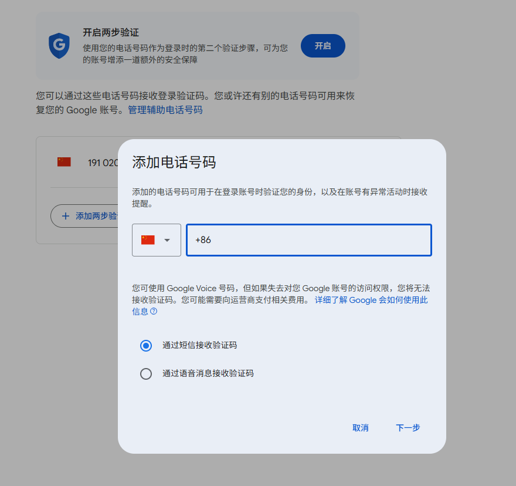
Task: Click the 添加两步验证 add phone button
Action: pos(84,216)
